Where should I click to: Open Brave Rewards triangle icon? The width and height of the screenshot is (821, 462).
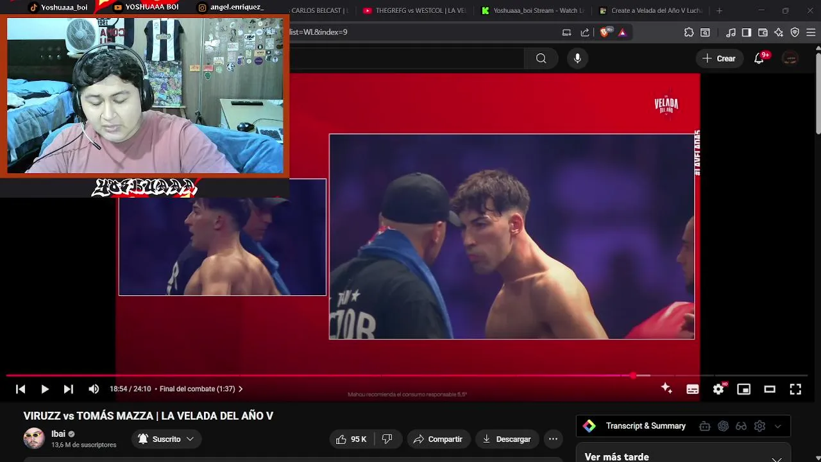coord(622,32)
